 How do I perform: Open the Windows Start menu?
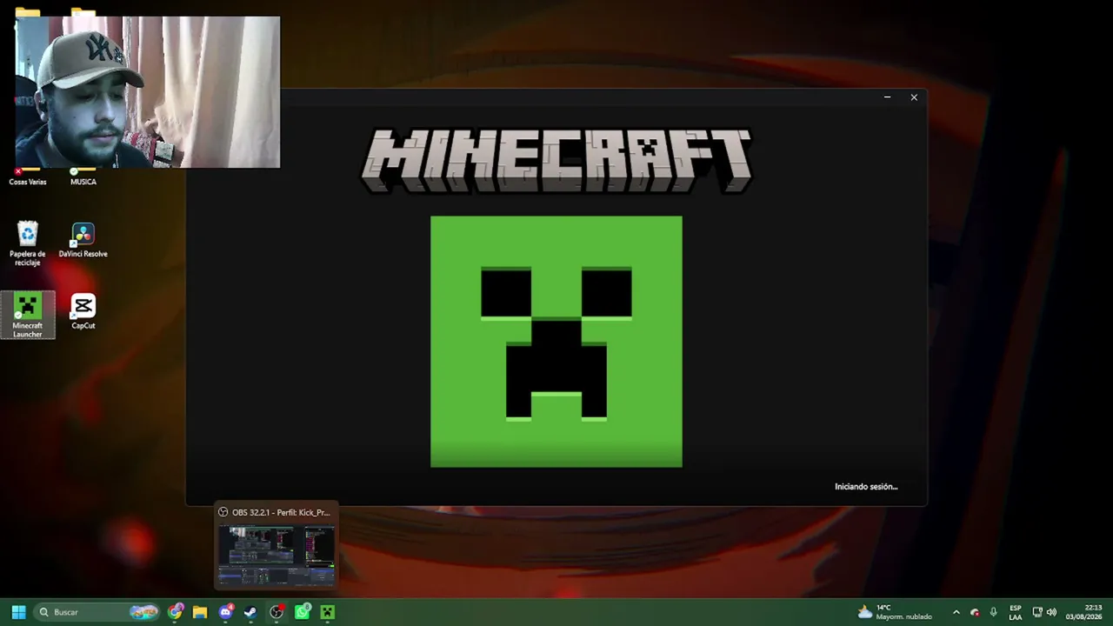18,612
